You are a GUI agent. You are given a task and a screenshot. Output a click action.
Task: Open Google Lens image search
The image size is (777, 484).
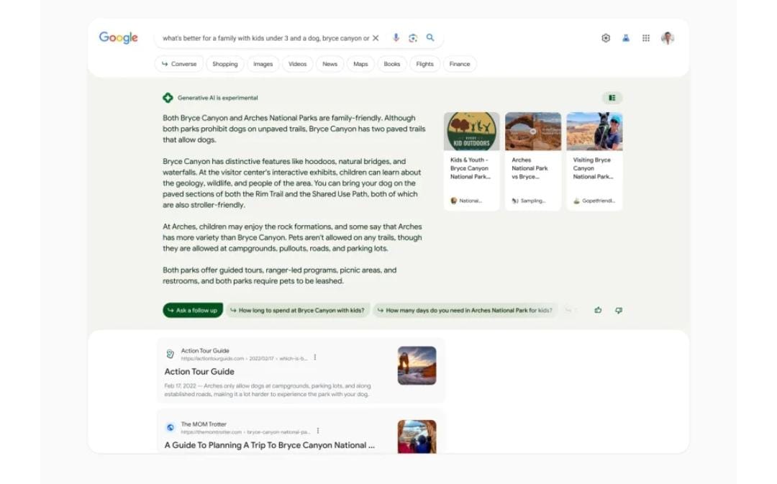413,38
